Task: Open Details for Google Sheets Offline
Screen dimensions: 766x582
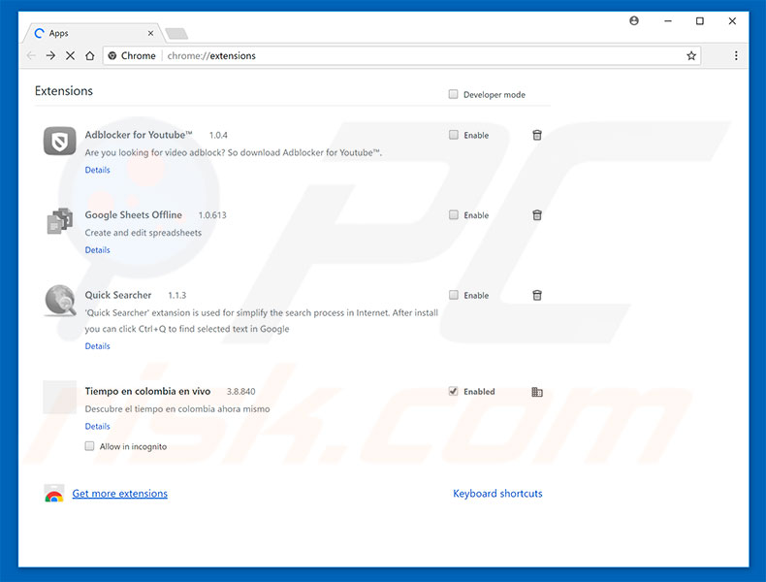Action: point(98,250)
